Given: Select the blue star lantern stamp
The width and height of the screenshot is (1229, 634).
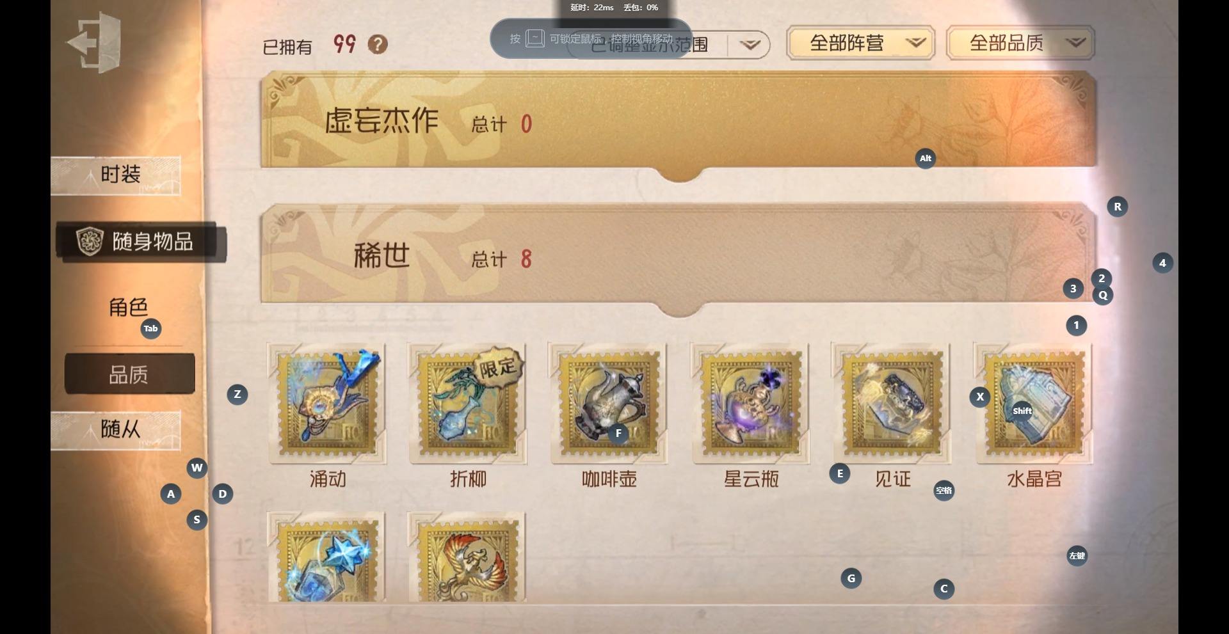Looking at the screenshot, I should point(327,557).
